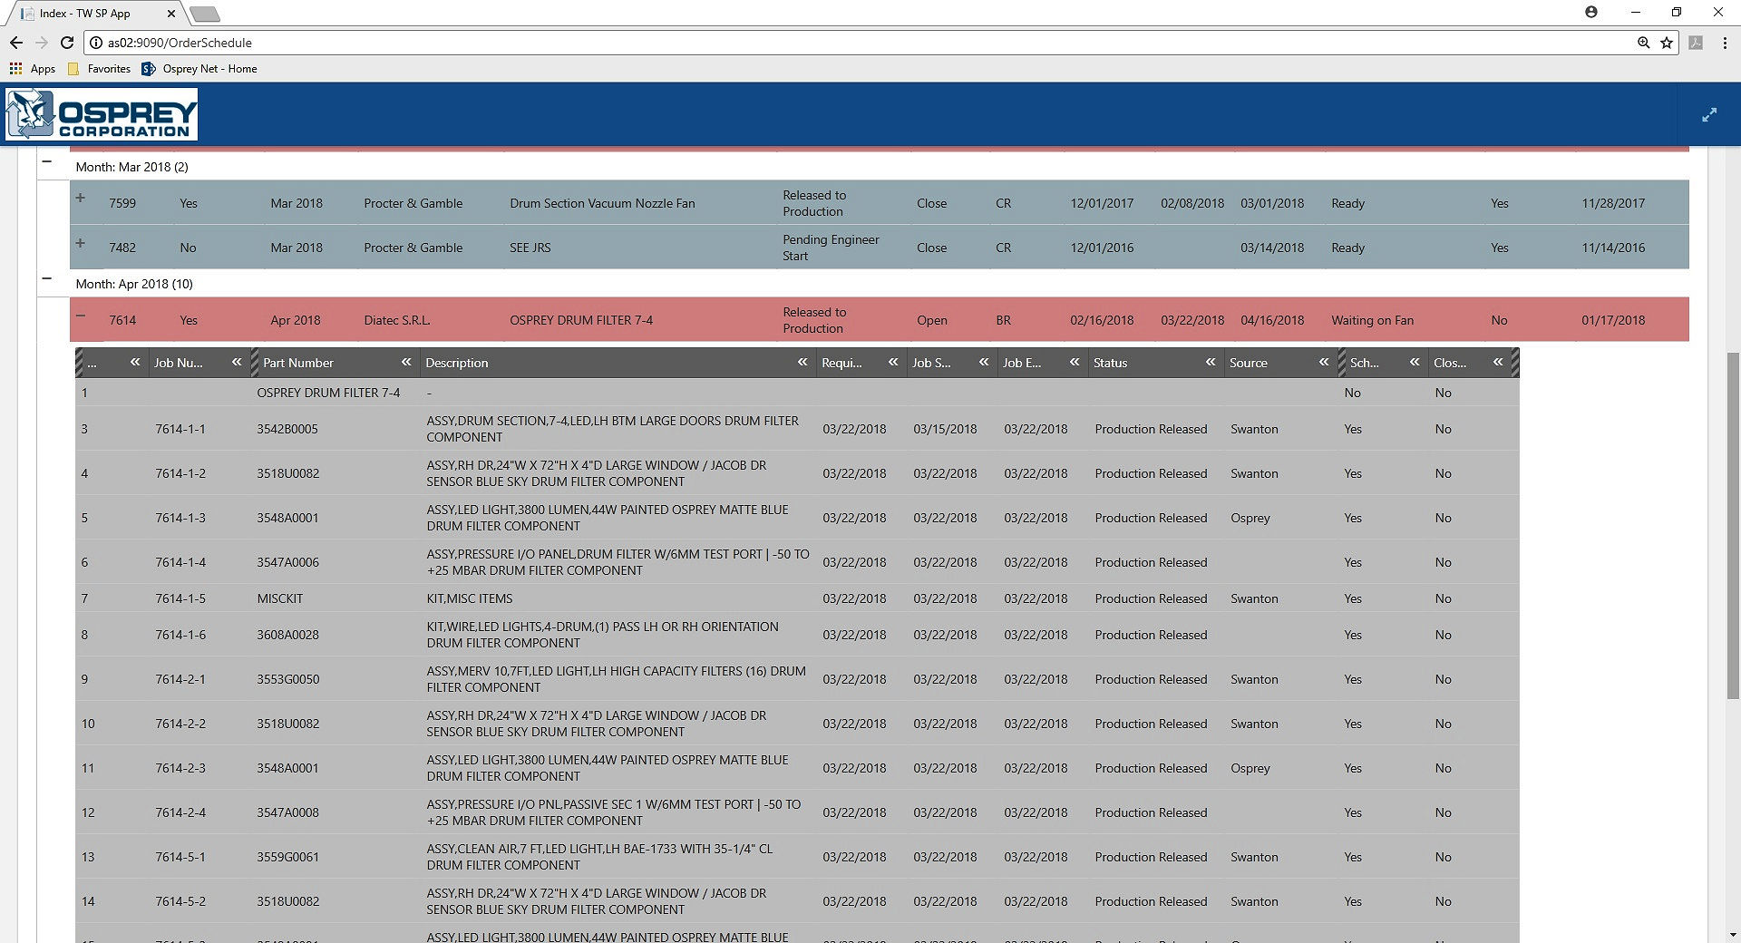This screenshot has height=943, width=1741.
Task: Select part number '3608A0028'
Action: pos(287,635)
